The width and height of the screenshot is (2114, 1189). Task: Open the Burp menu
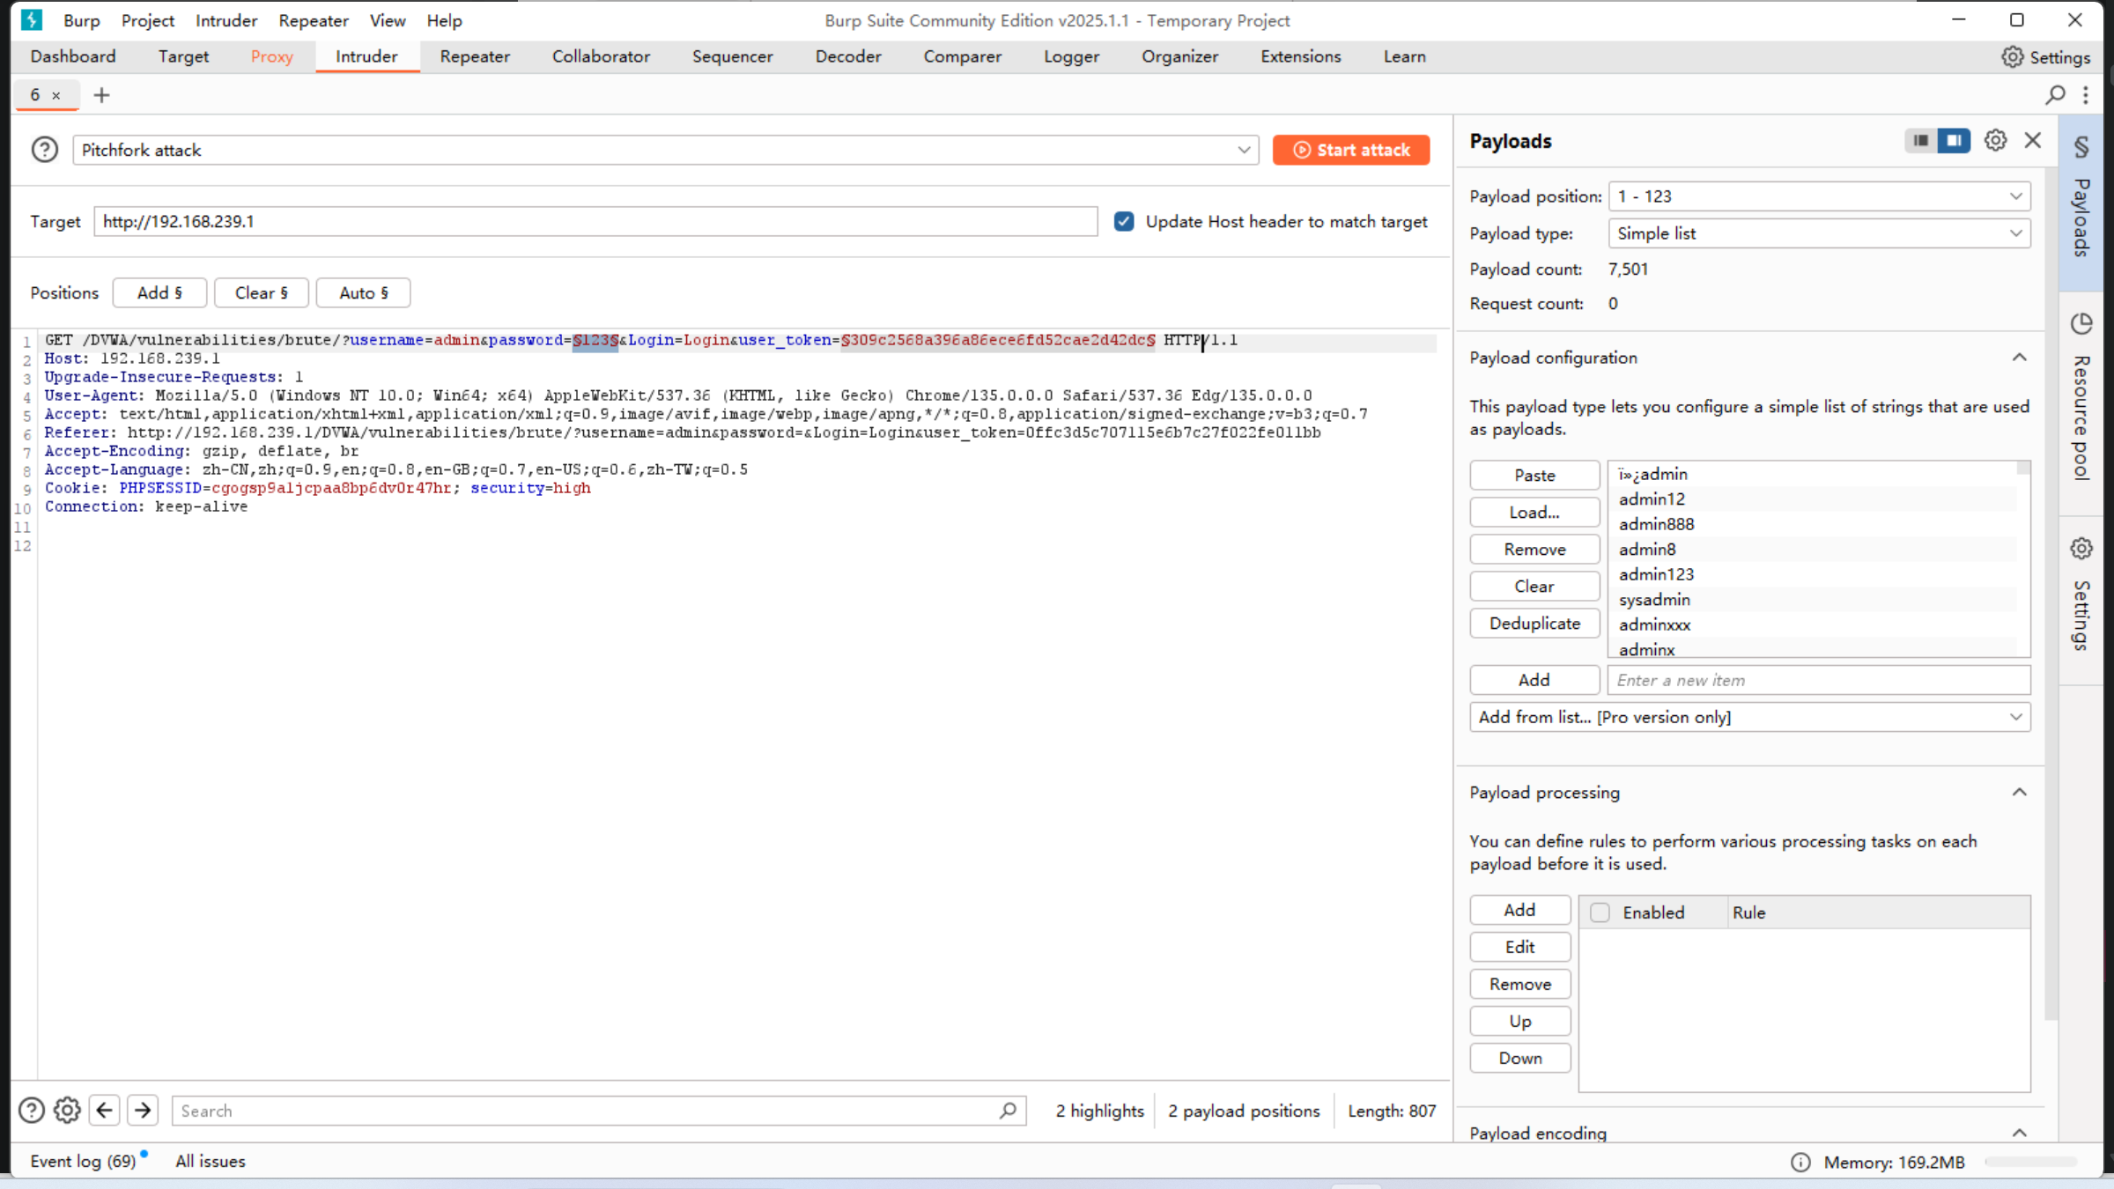(x=81, y=20)
